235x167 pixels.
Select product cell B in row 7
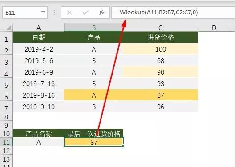[x=94, y=107]
